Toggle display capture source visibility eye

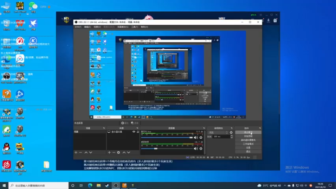point(134,131)
